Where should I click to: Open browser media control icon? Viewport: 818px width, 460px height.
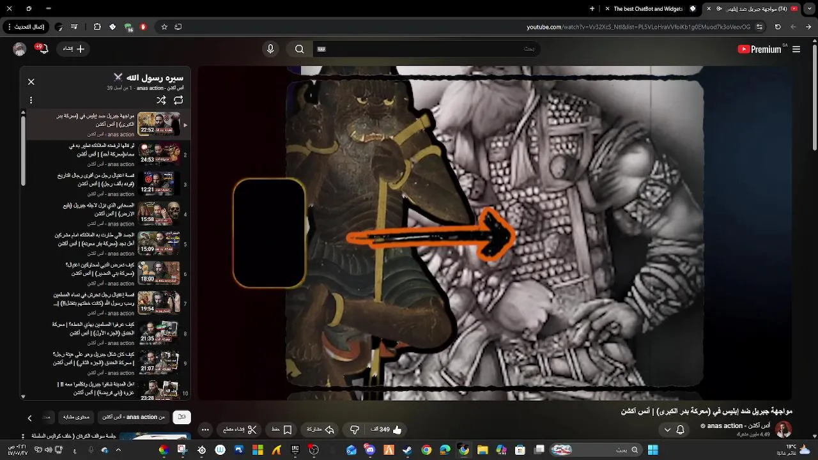[74, 27]
